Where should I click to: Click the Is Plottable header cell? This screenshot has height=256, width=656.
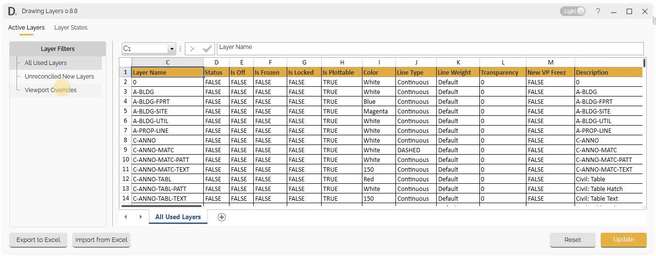[x=342, y=72]
